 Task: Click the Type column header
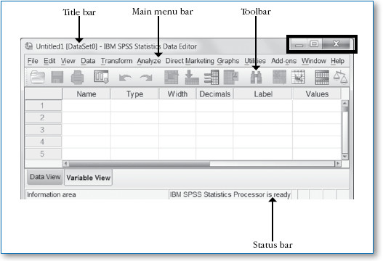tap(134, 94)
